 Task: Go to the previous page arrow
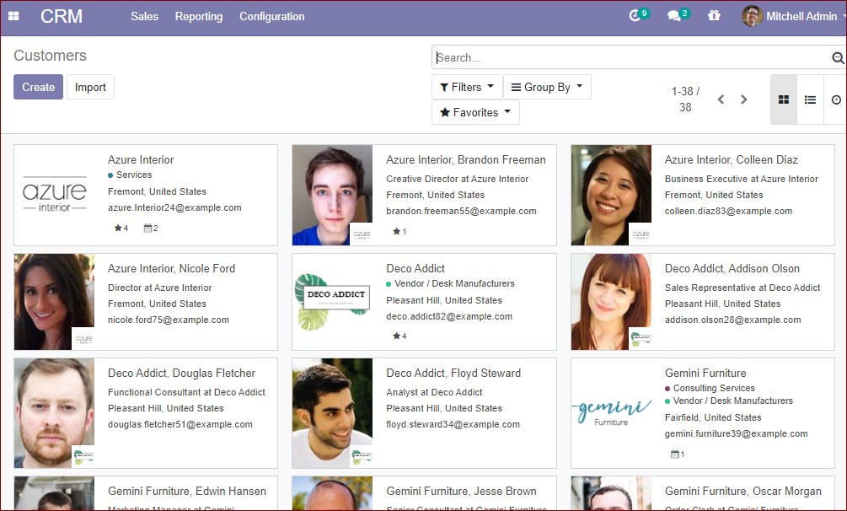721,100
